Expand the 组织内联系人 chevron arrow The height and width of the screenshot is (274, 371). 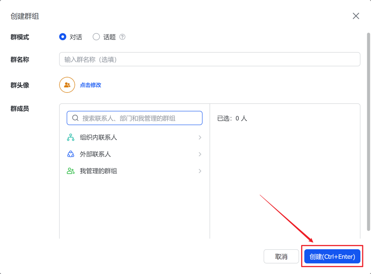coord(200,138)
